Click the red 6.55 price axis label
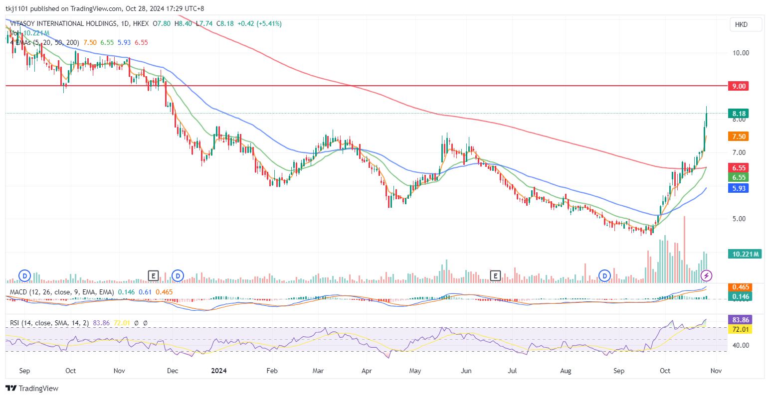Viewport: 770px width, 398px height. 739,168
